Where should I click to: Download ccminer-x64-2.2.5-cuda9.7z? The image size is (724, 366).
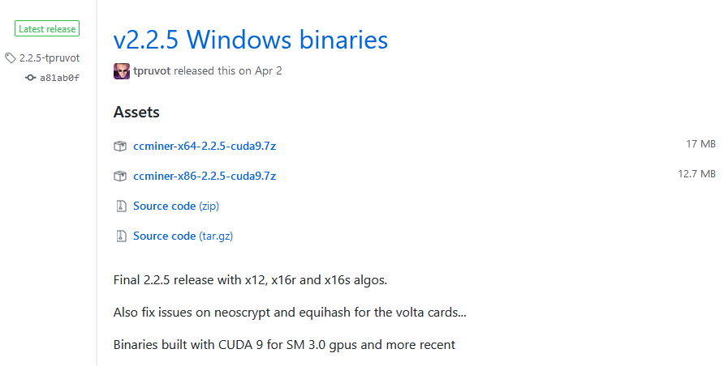pyautogui.click(x=205, y=147)
